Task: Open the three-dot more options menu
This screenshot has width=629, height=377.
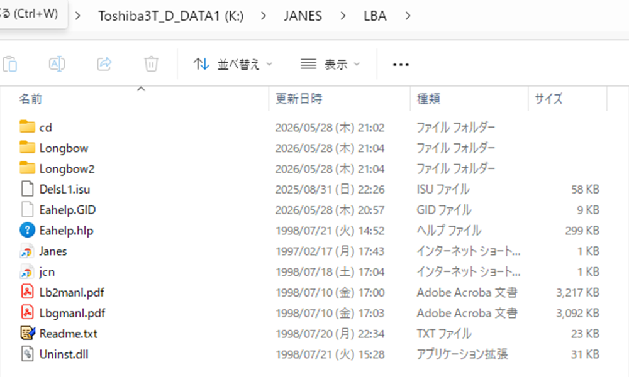Action: 401,65
